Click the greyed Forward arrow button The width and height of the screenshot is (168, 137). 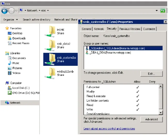click(11, 11)
